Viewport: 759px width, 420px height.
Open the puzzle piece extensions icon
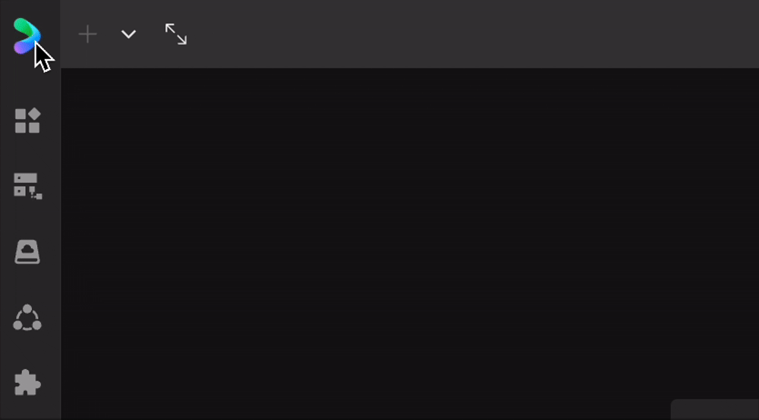[27, 383]
